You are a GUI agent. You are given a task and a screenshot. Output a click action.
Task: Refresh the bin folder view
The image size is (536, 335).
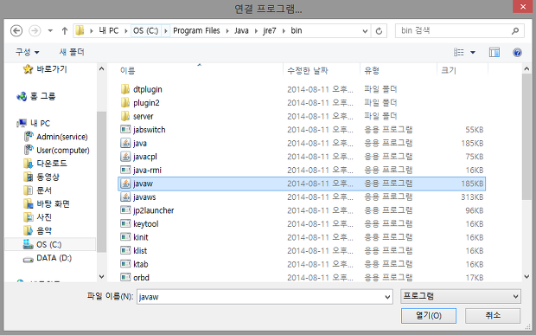tap(379, 31)
